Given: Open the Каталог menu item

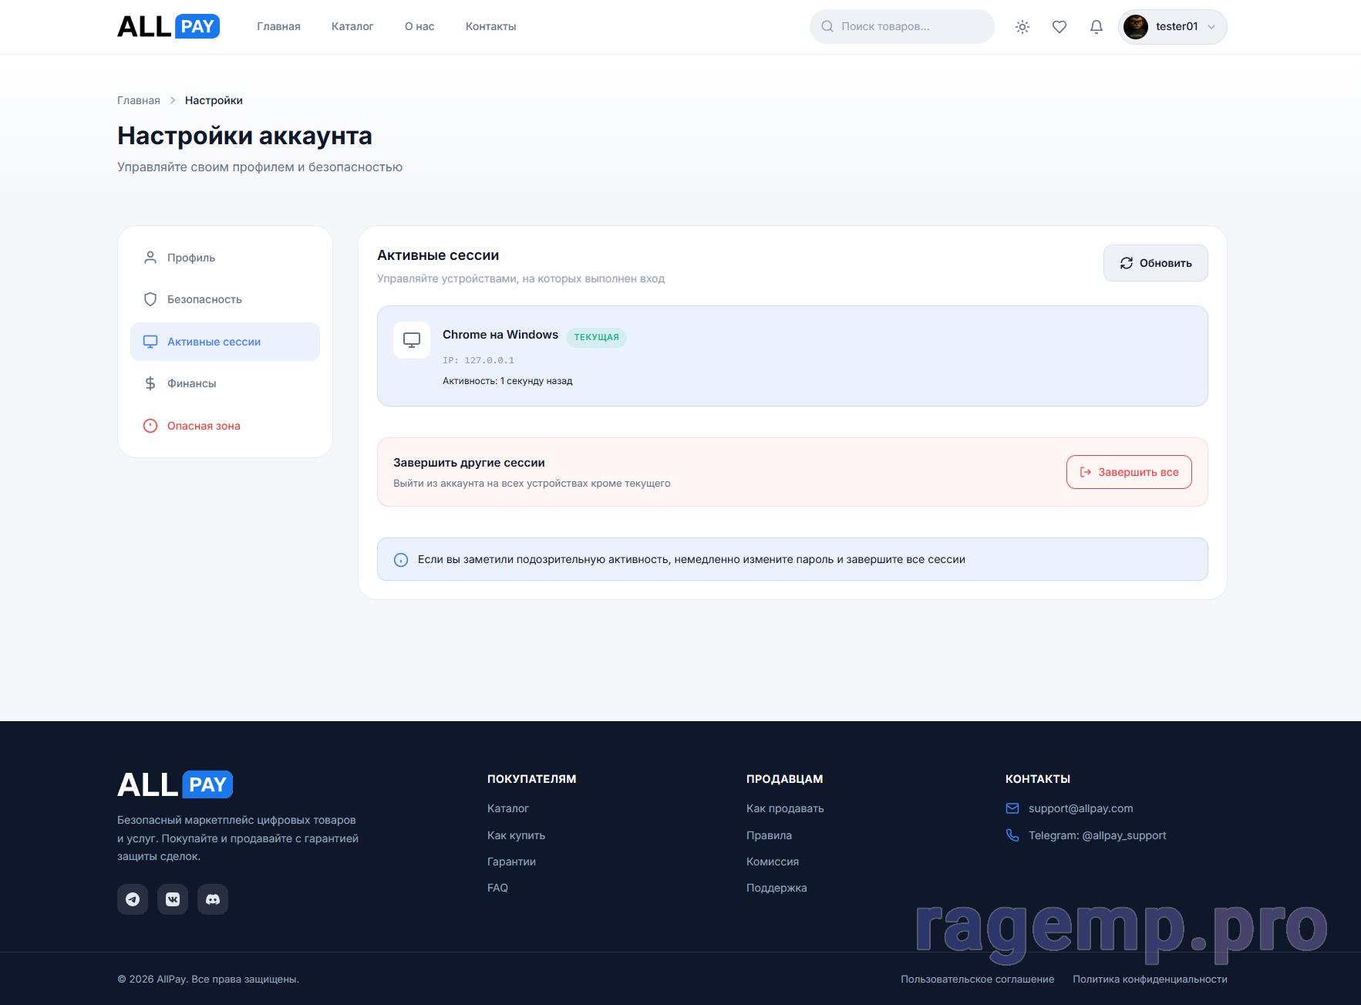Looking at the screenshot, I should [x=352, y=27].
